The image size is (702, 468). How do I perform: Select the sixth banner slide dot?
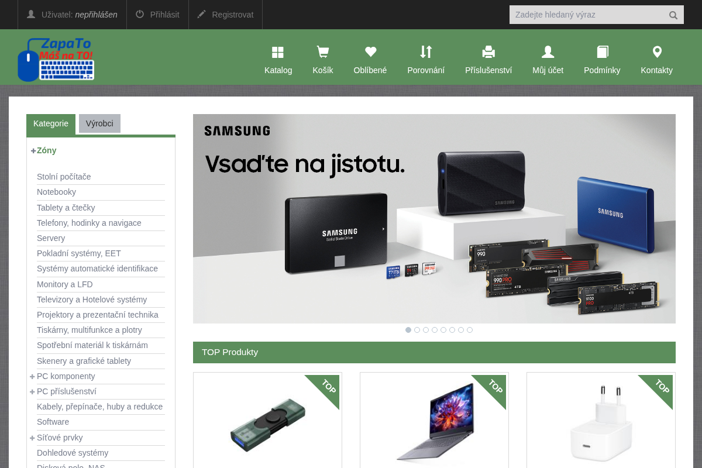coord(452,330)
